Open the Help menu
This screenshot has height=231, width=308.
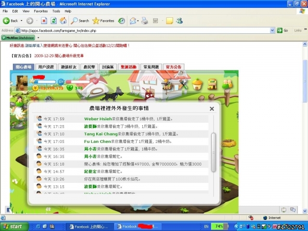(68, 11)
